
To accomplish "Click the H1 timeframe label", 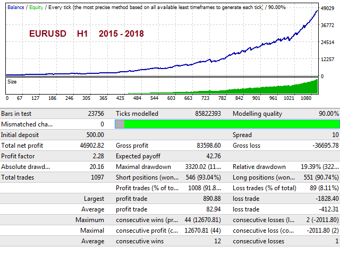I will tap(82, 33).
